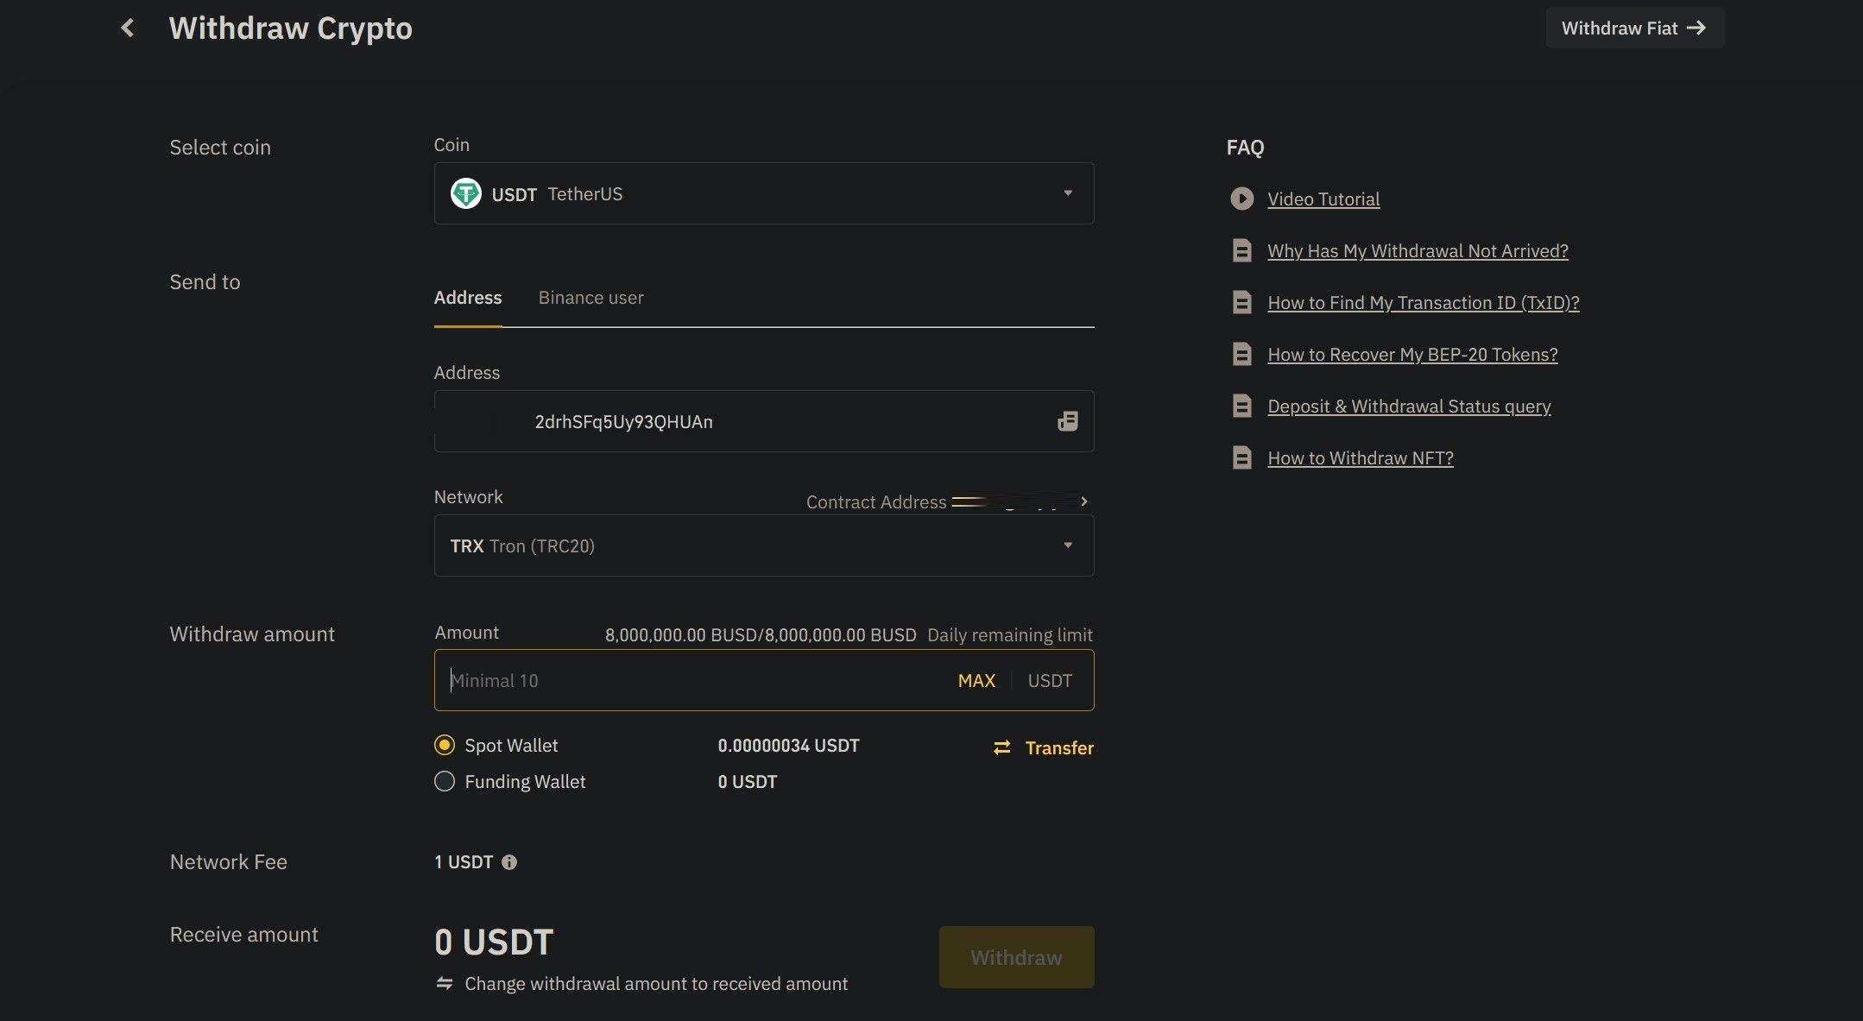The image size is (1863, 1021).
Task: Click the info icon next to Network Fee
Action: [509, 861]
